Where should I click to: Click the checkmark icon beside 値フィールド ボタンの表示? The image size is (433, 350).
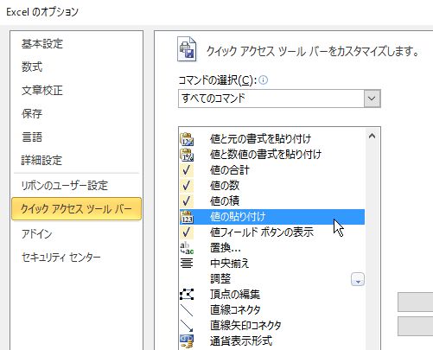pyautogui.click(x=187, y=232)
